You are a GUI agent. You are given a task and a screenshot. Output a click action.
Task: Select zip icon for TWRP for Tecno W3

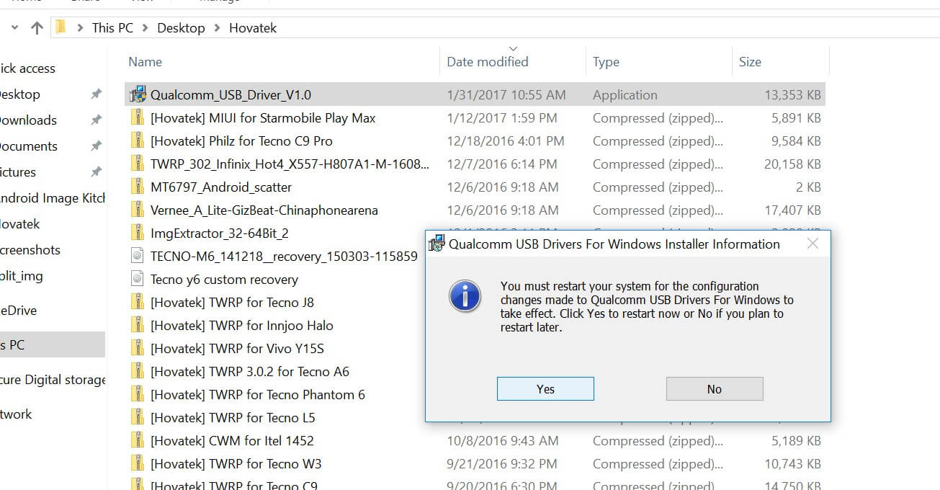coord(138,463)
